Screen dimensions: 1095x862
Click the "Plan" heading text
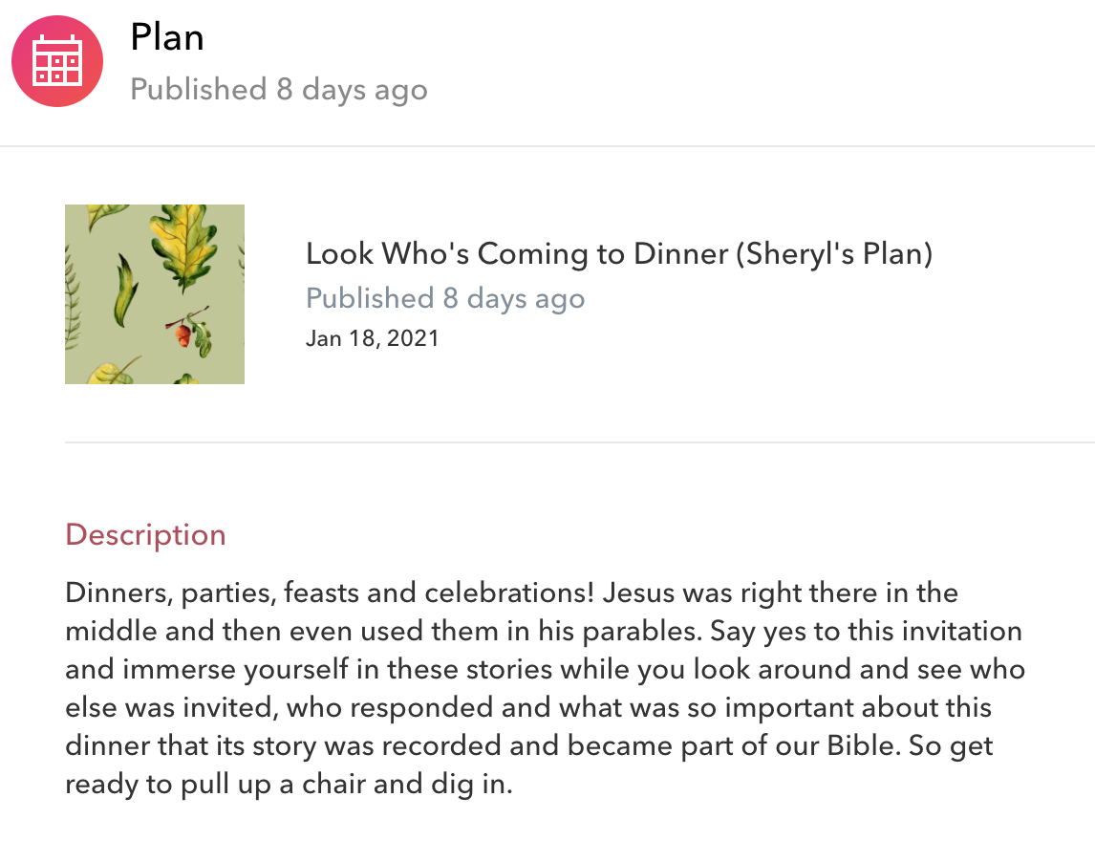tap(167, 38)
